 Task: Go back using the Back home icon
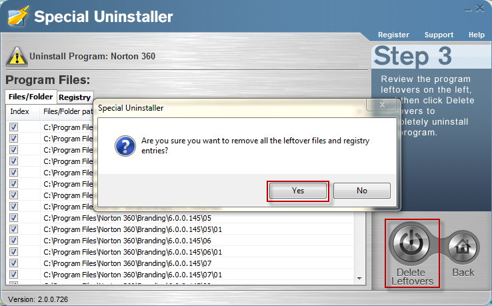463,247
